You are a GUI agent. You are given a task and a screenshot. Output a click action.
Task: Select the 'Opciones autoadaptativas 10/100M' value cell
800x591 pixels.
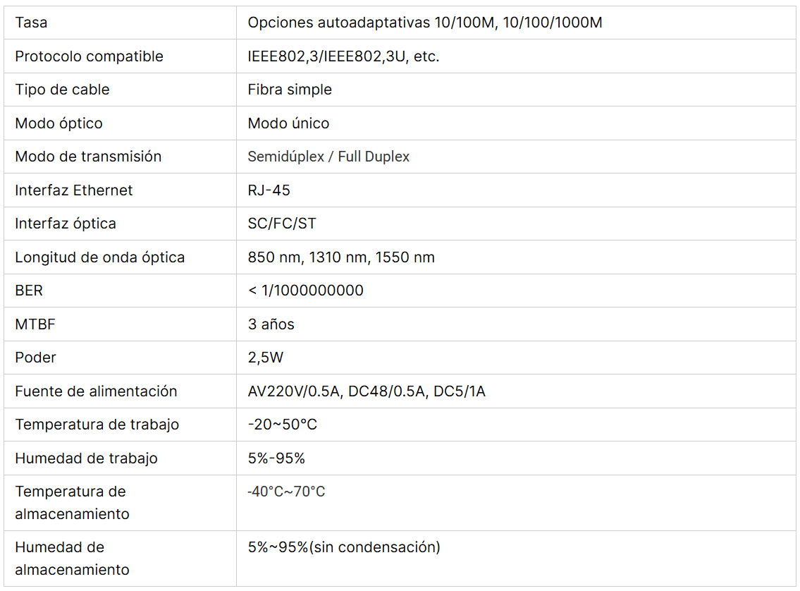point(424,23)
